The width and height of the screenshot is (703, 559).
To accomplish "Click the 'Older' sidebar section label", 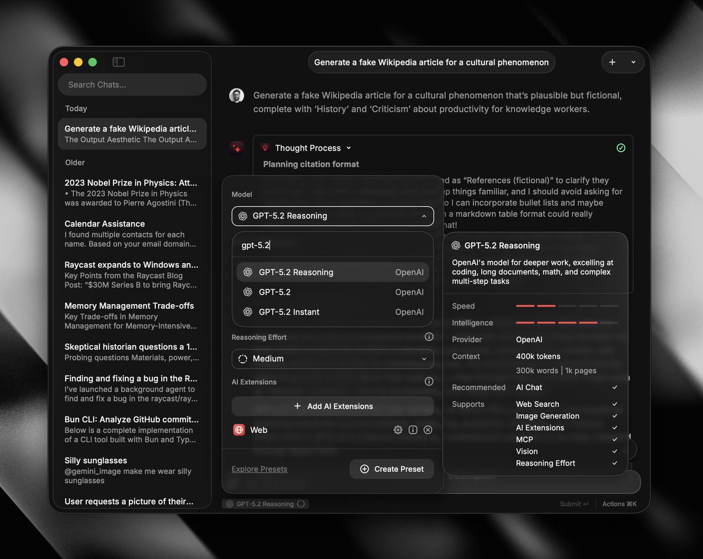I will pyautogui.click(x=75, y=162).
